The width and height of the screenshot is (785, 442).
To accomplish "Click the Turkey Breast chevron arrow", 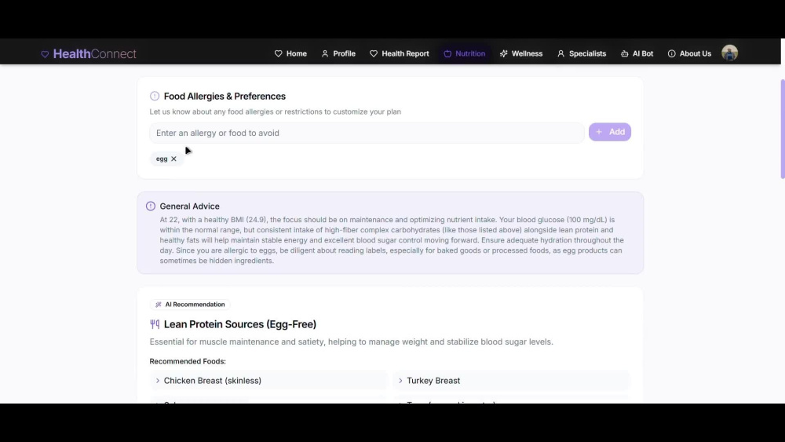I will 400,381.
